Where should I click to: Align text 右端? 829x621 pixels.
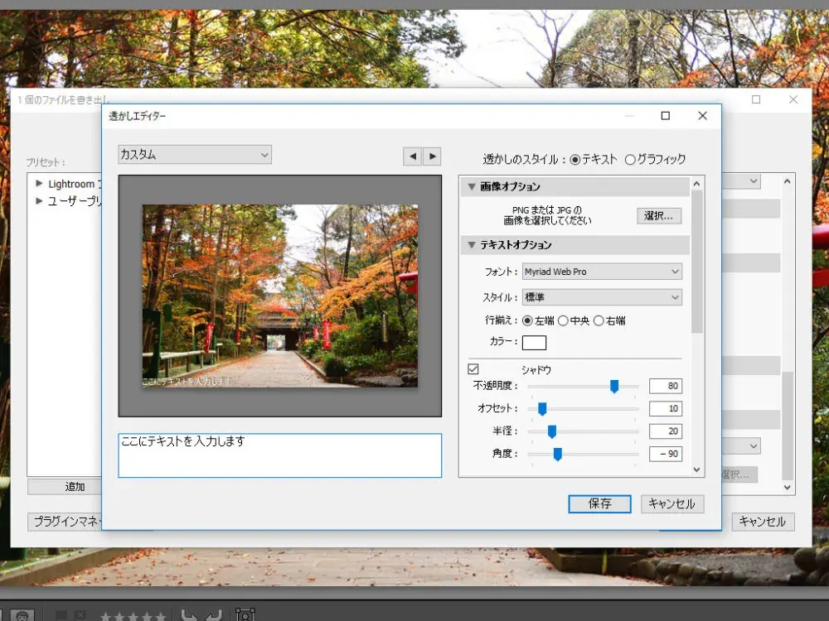(x=599, y=320)
